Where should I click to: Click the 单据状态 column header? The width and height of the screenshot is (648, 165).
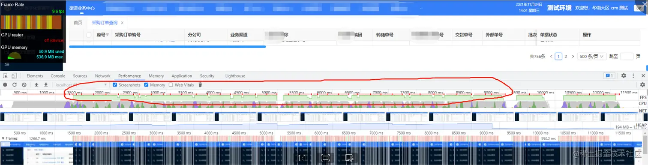coord(549,35)
